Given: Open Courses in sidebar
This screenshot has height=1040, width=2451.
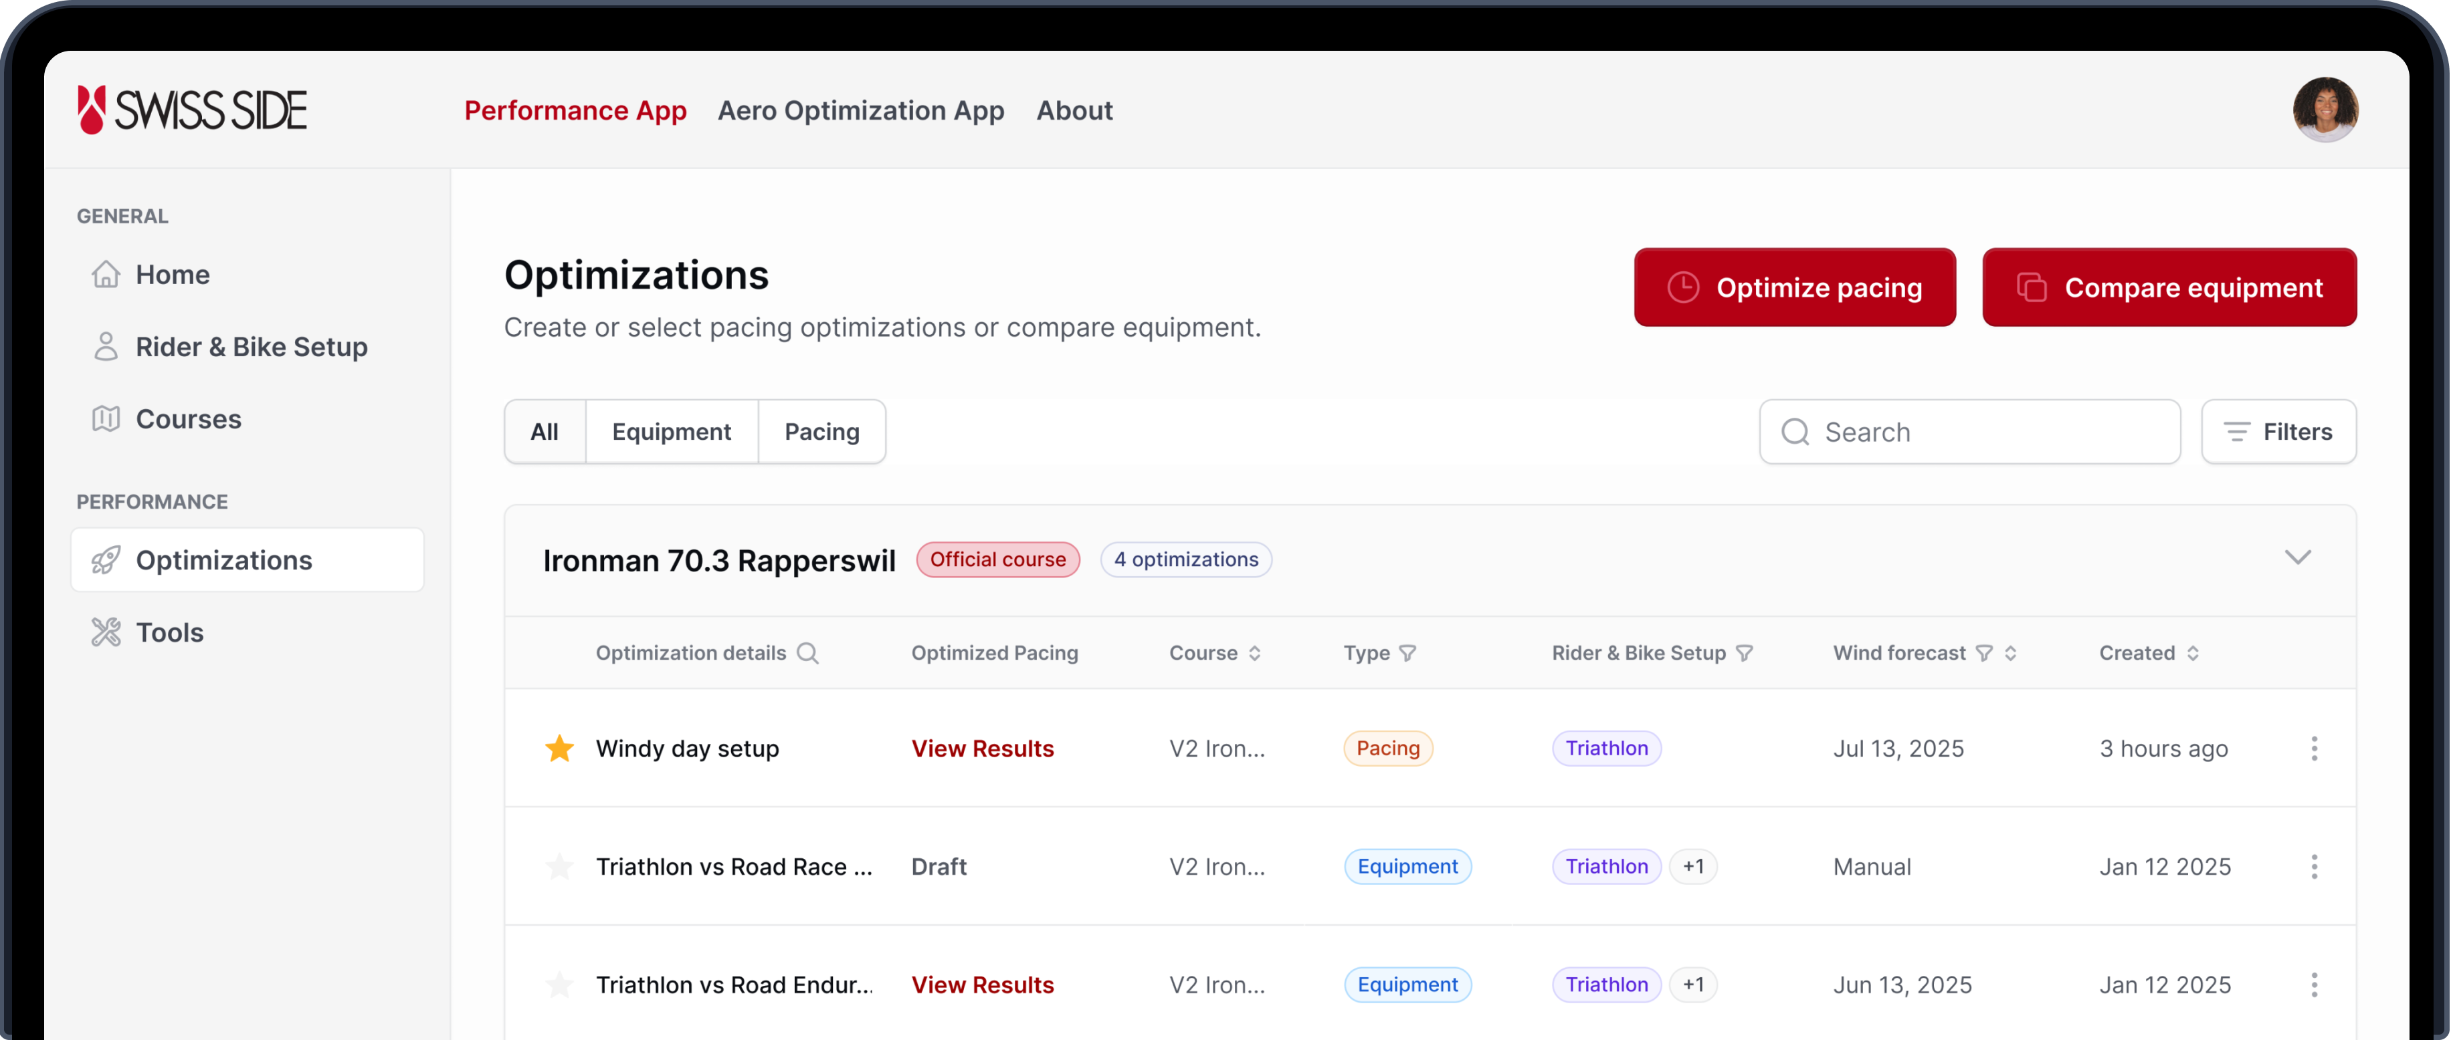Looking at the screenshot, I should [x=248, y=419].
